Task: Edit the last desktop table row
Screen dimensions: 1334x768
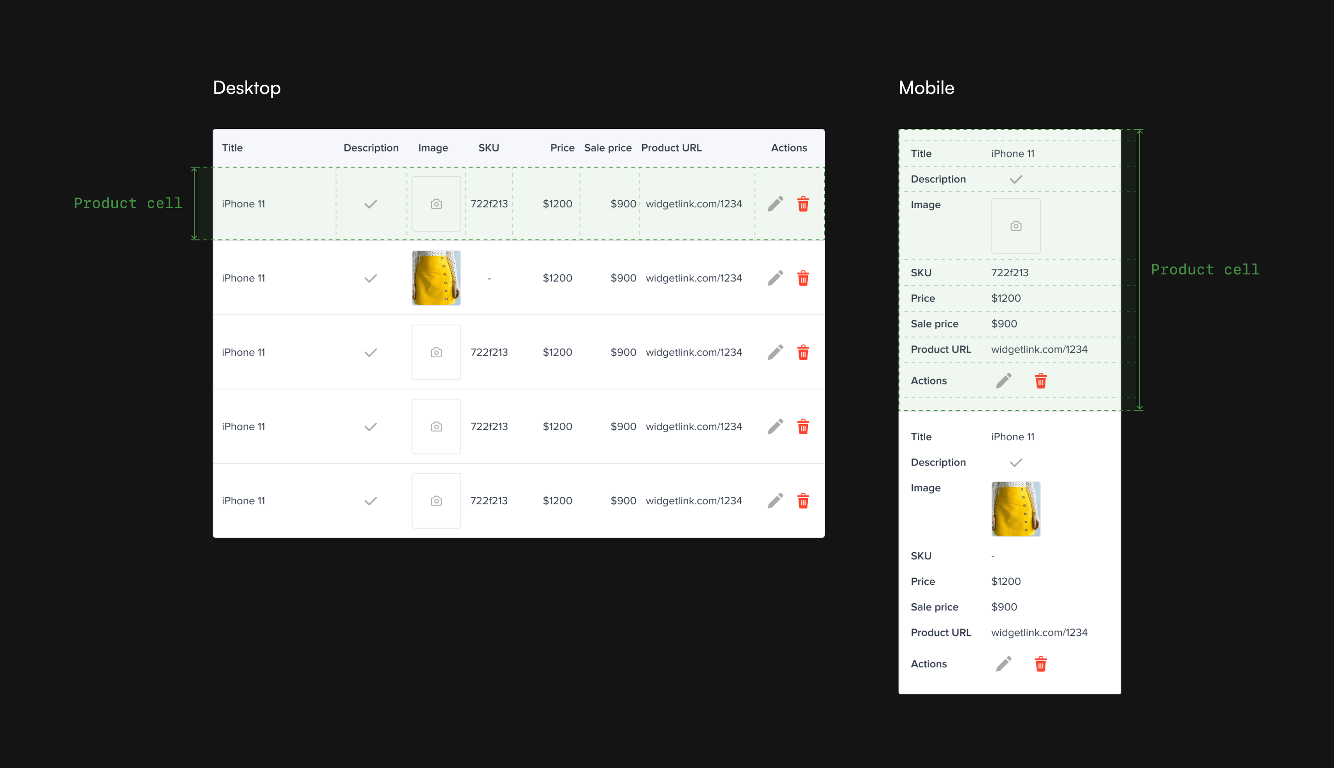Action: pos(775,500)
